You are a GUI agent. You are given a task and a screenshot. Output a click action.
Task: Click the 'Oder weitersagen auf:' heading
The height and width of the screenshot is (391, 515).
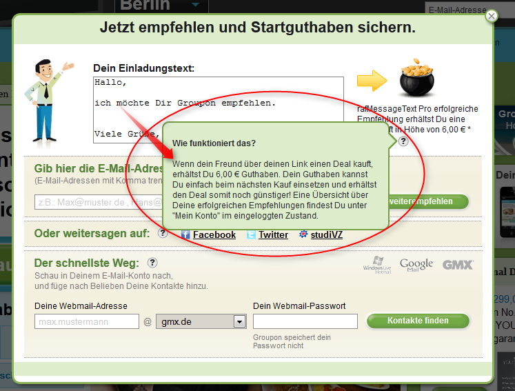92,234
